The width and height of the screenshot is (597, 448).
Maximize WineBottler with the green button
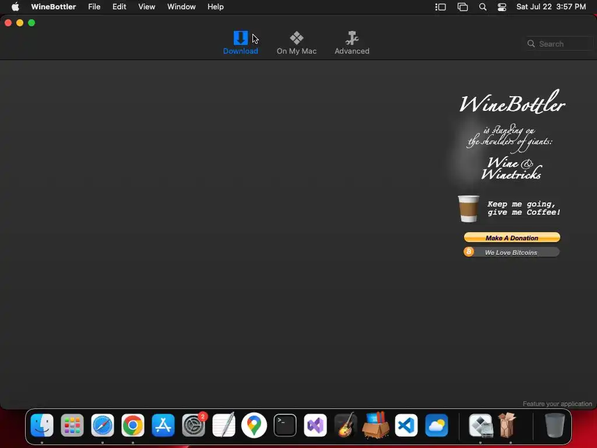coord(31,23)
